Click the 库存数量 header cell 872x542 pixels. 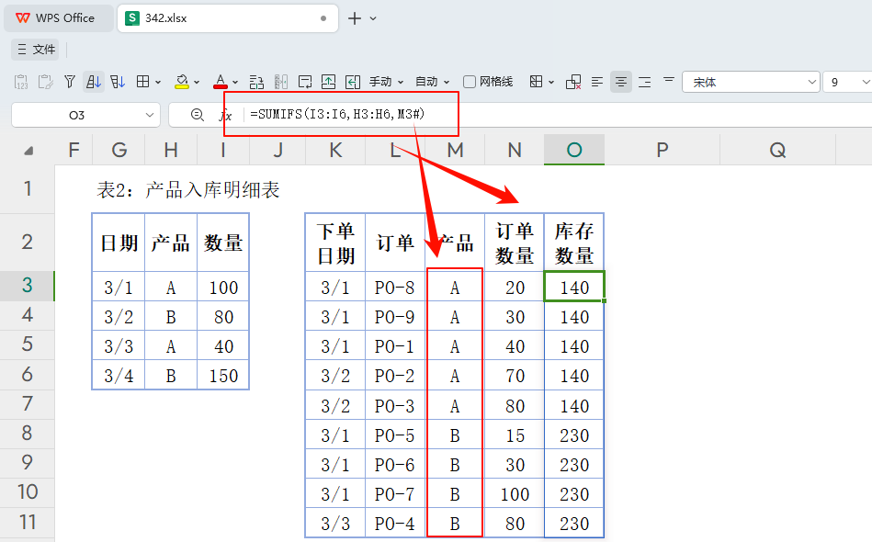tap(574, 243)
